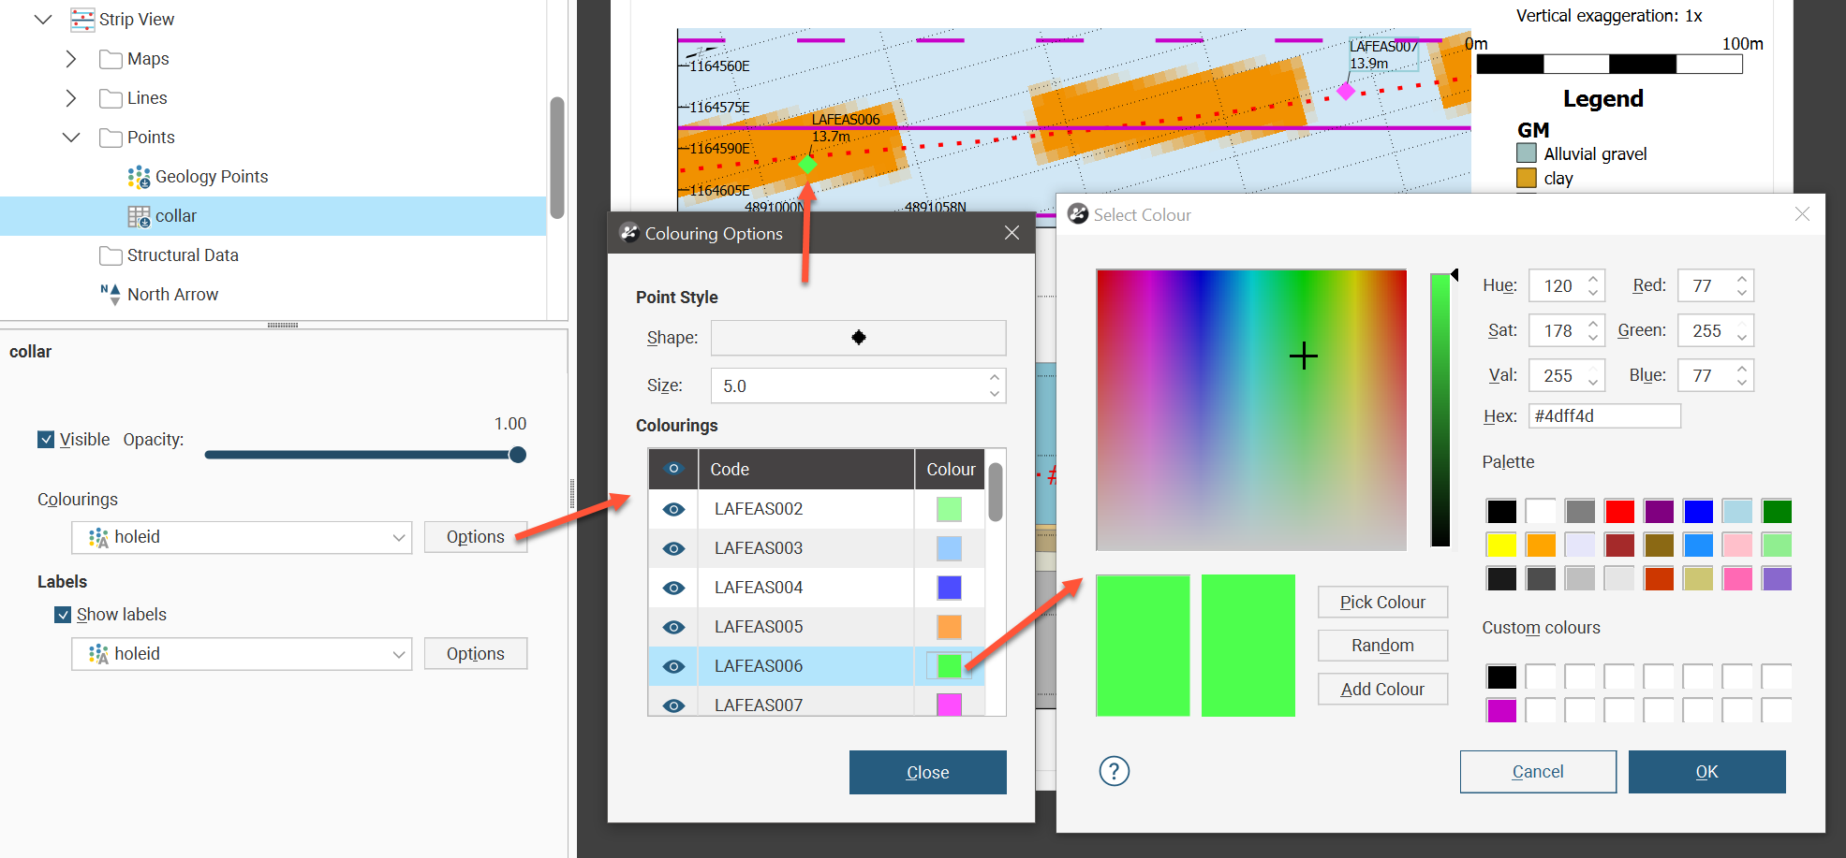The width and height of the screenshot is (1846, 858).
Task: Click the Geology Points icon in tree
Action: pos(139,177)
